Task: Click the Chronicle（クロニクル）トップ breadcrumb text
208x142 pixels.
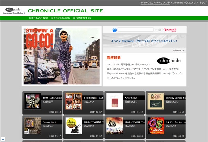Action: pos(190,3)
